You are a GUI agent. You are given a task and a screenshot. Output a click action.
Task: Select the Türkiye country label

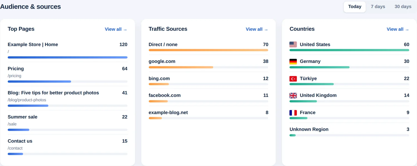tap(308, 79)
